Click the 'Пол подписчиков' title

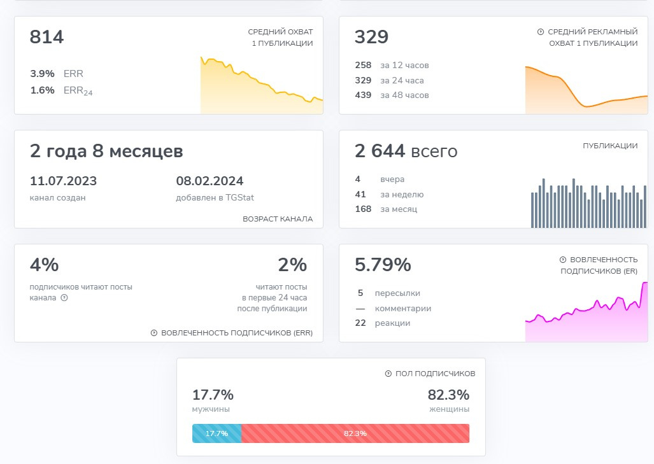click(x=436, y=374)
